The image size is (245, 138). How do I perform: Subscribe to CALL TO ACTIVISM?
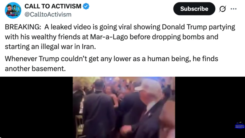pos(194,9)
